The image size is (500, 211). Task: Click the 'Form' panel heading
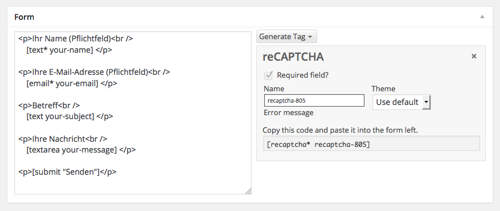click(24, 17)
